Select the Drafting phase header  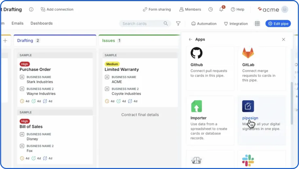(x=55, y=40)
